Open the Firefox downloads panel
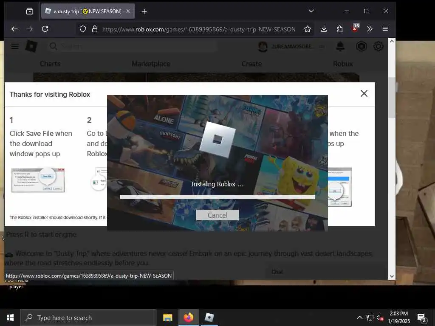Viewport: 435px width, 326px height. tap(324, 29)
